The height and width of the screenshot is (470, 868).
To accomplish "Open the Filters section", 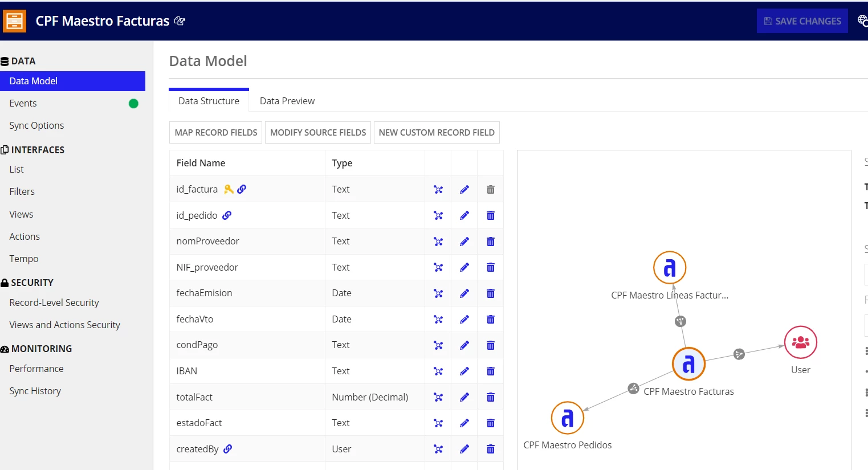I will tap(22, 191).
